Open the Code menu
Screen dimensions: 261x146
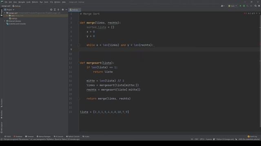(x=29, y=2)
